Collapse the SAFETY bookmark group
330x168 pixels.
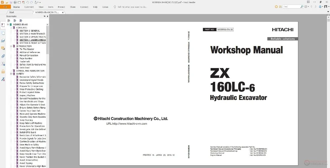click(x=11, y=74)
